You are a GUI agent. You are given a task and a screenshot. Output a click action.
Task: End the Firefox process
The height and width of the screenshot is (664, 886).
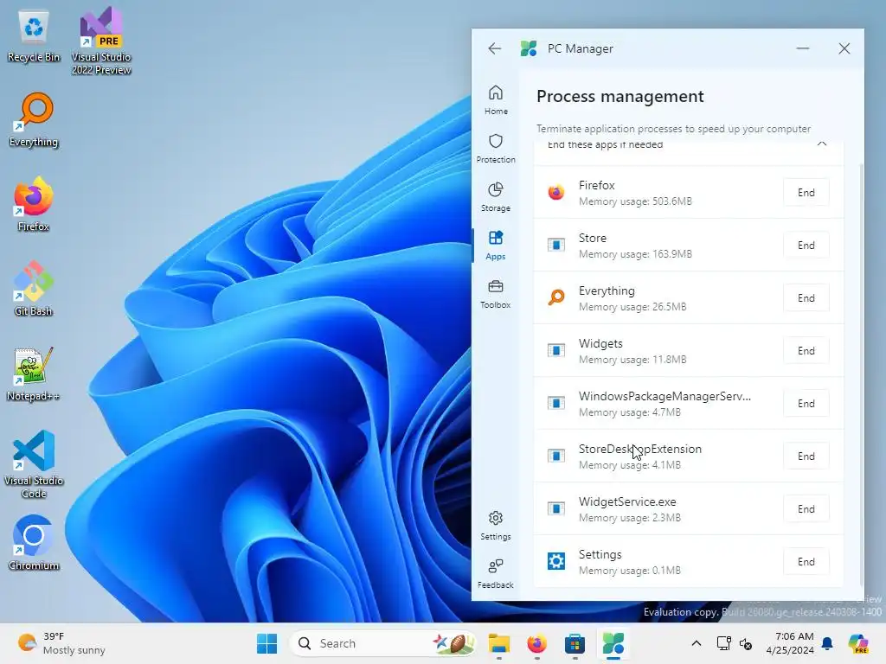806,193
